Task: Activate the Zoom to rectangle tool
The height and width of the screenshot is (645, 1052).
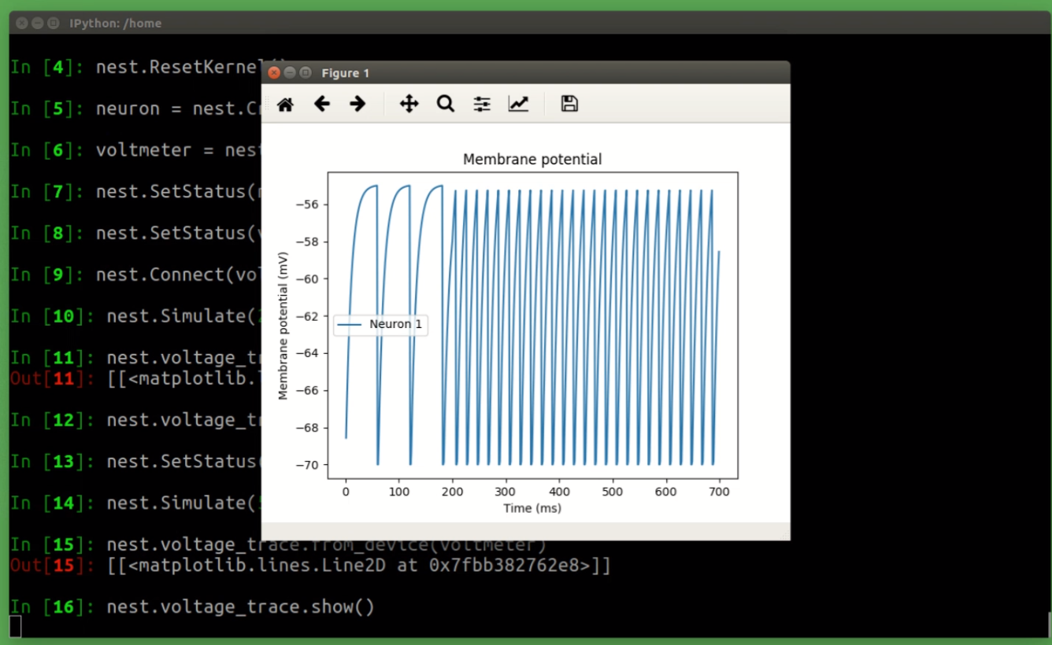Action: [x=446, y=104]
